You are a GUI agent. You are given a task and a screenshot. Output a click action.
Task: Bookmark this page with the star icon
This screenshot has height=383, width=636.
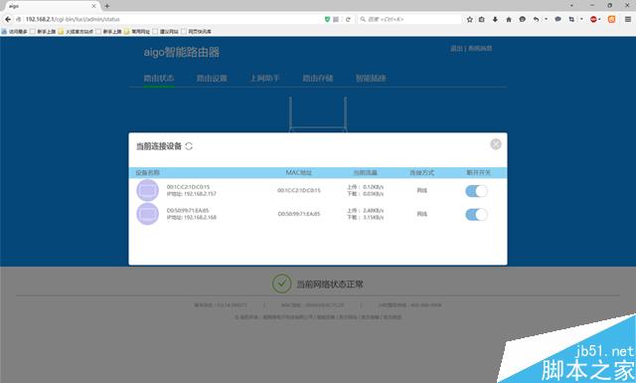[x=470, y=19]
